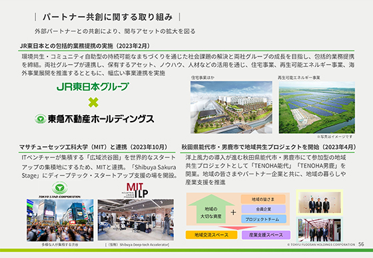Click the Tokyu Land Corporation green emblem
373x258 pixels.
[59, 188]
